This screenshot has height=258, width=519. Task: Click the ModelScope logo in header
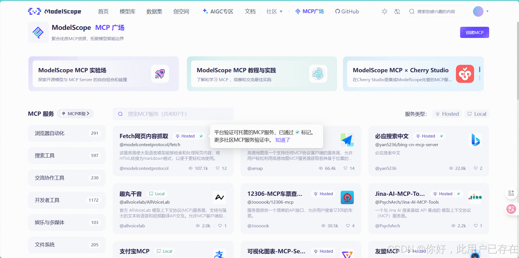click(55, 11)
